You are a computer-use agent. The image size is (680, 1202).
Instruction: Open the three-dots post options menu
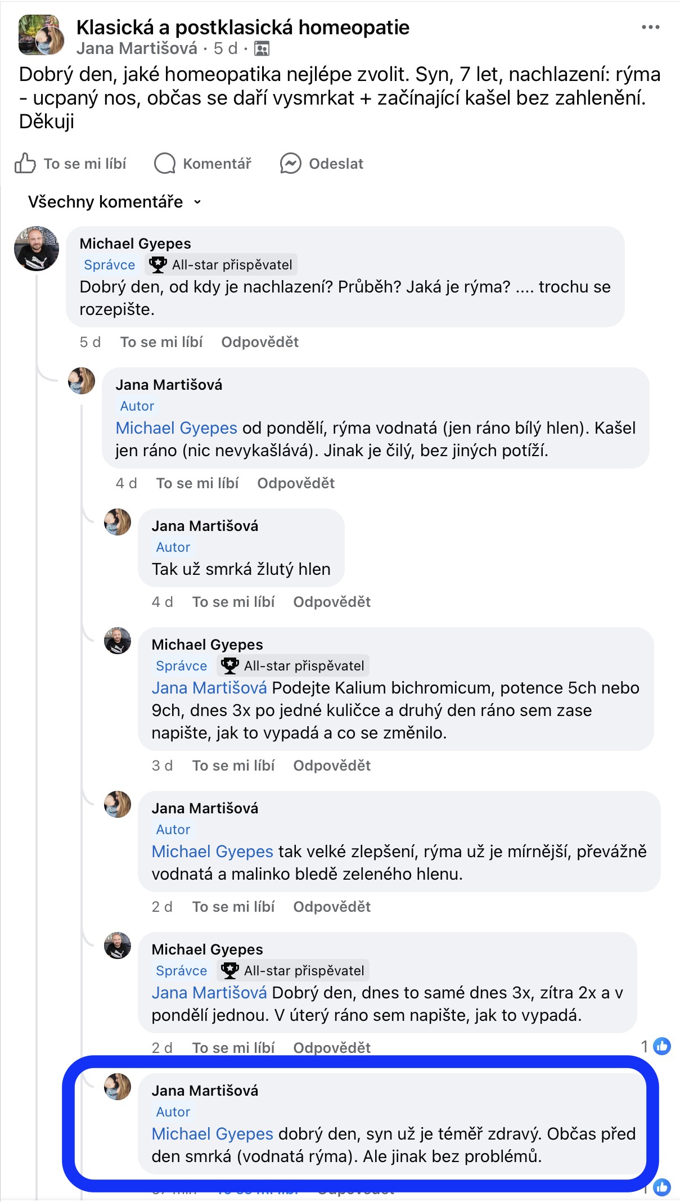click(x=650, y=27)
